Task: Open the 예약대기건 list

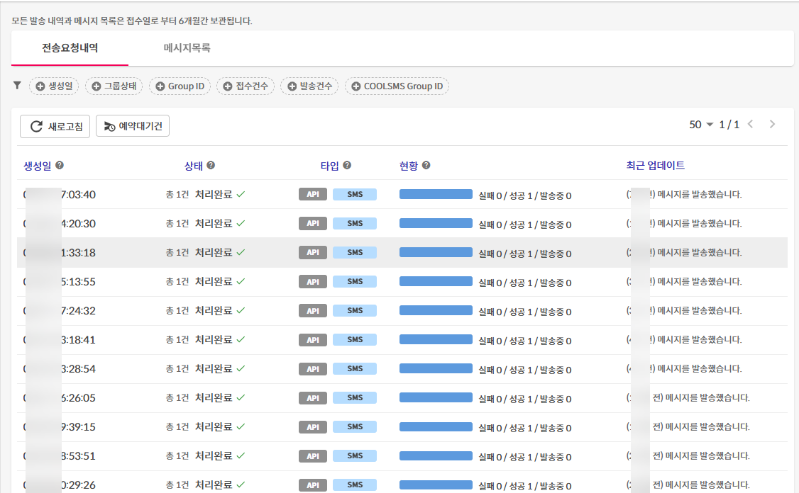Action: (x=132, y=126)
